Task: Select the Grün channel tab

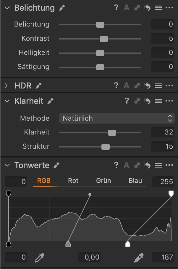Action: [x=103, y=181]
